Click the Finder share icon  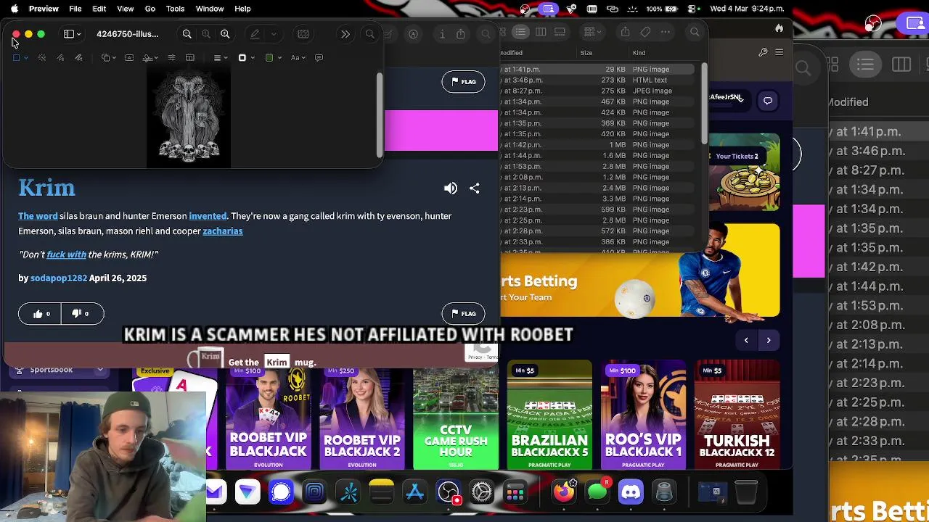625,32
